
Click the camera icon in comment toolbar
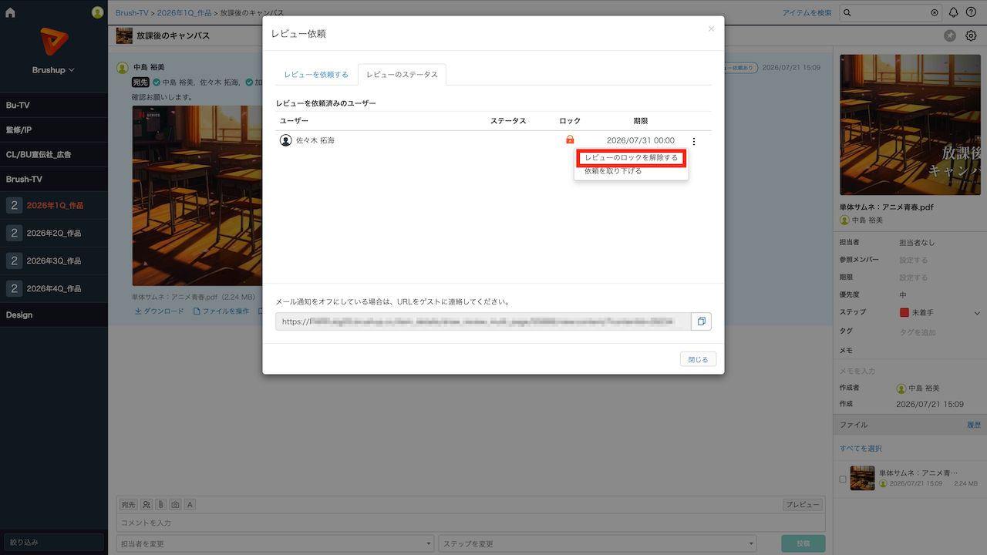pos(175,504)
